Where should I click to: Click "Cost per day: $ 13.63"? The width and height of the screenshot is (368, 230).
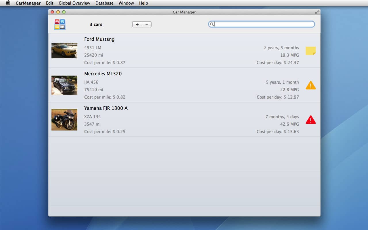tap(278, 132)
